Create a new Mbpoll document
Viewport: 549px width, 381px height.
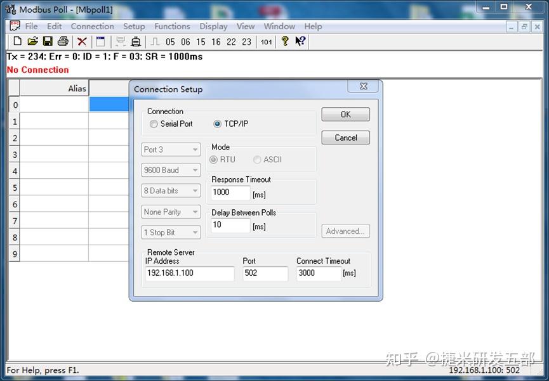point(17,41)
